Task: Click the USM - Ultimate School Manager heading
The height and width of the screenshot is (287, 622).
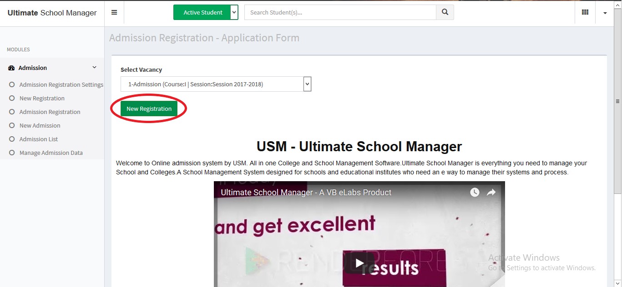Action: click(x=359, y=146)
